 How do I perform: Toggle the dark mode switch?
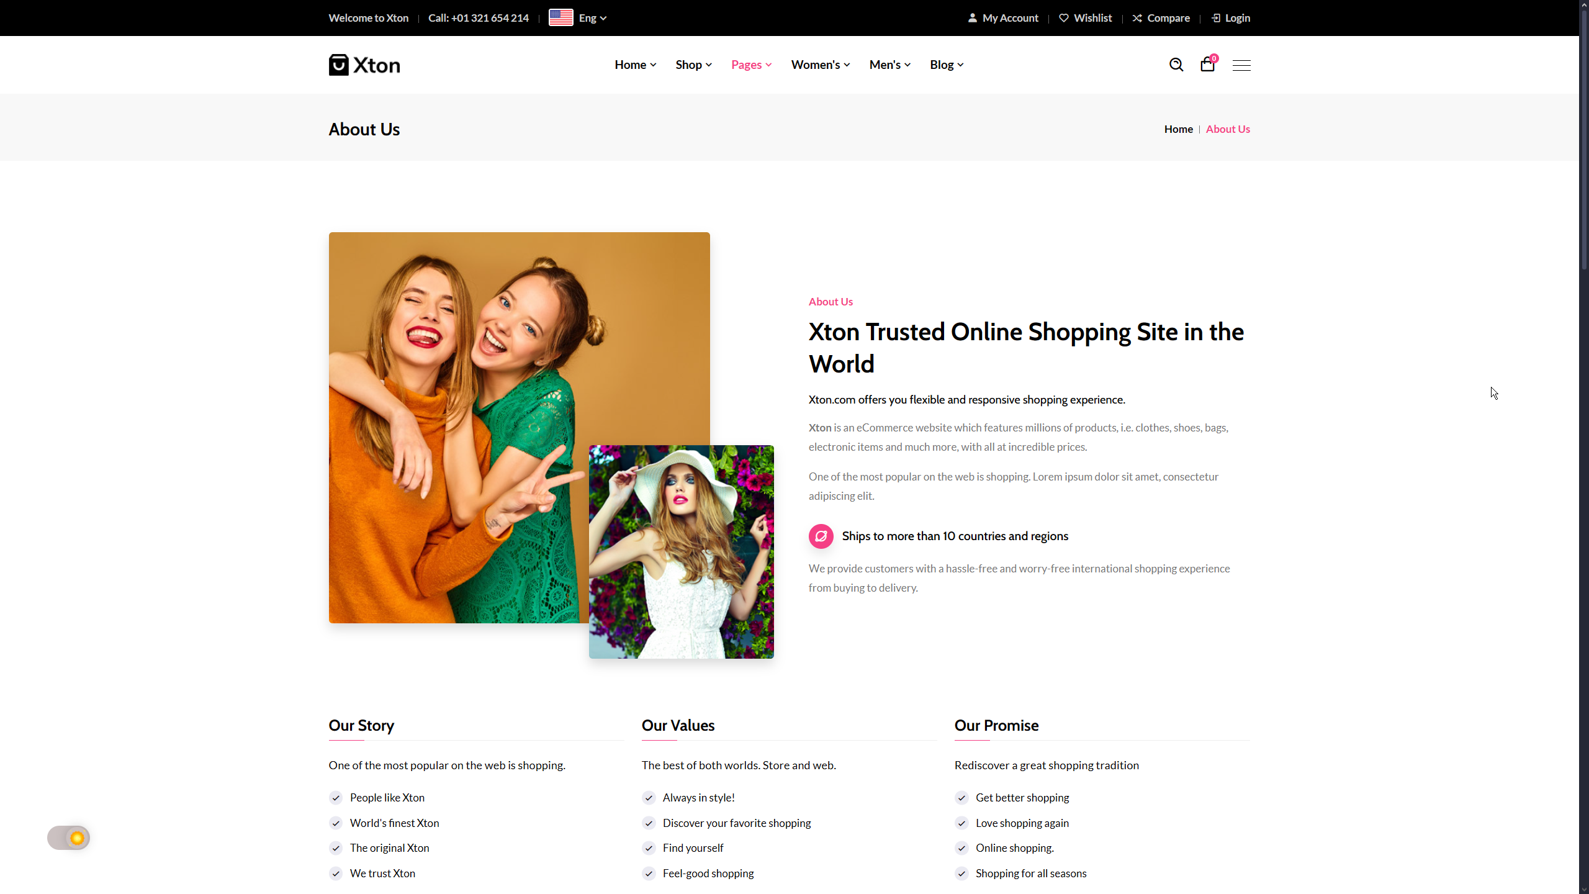(69, 838)
